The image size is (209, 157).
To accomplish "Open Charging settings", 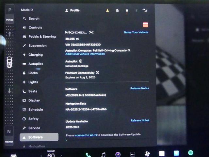I will coord(33,55).
